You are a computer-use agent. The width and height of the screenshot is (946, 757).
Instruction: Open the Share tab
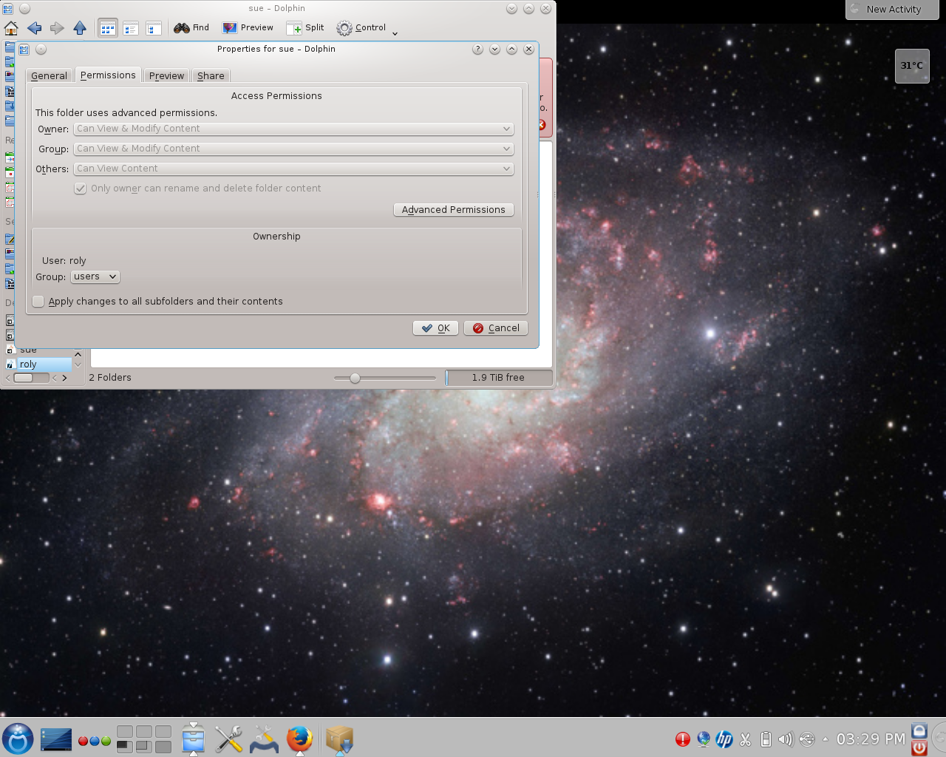point(211,75)
